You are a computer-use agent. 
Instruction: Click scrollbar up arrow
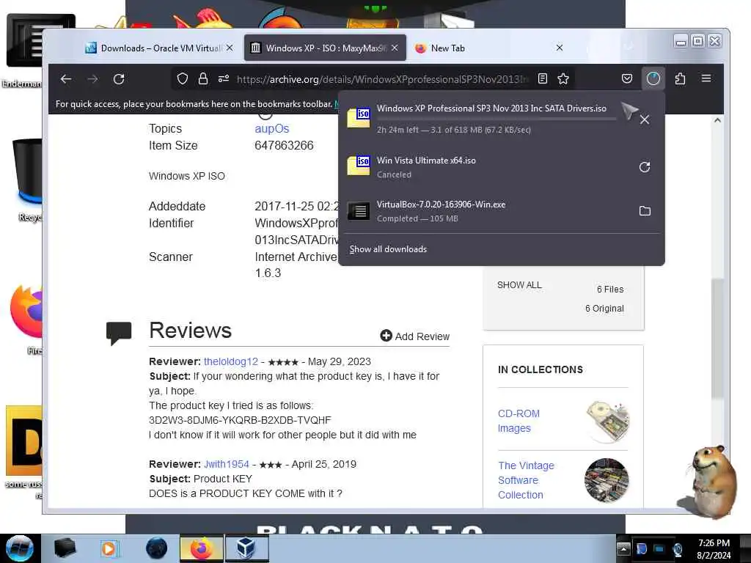[717, 120]
